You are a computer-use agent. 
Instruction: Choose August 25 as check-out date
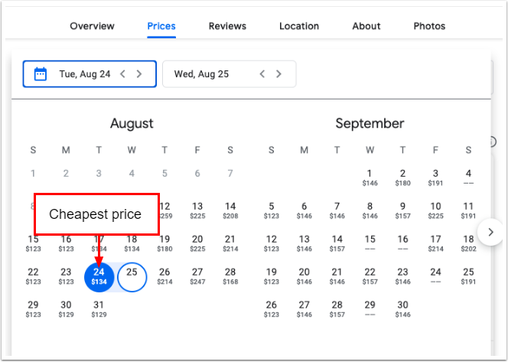132,276
